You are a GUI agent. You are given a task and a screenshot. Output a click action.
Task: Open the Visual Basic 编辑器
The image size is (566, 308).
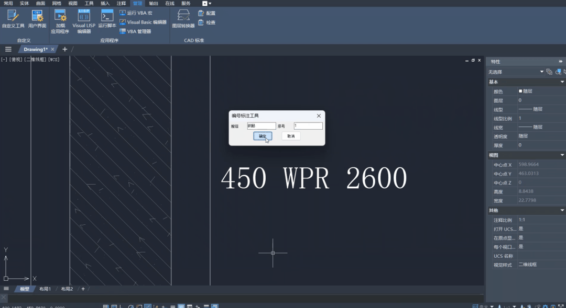(x=143, y=22)
